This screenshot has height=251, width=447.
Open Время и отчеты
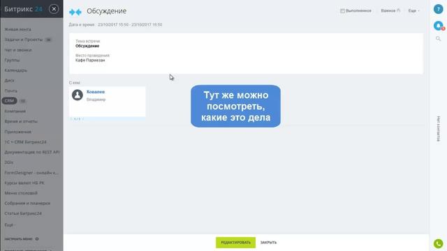pos(21,121)
